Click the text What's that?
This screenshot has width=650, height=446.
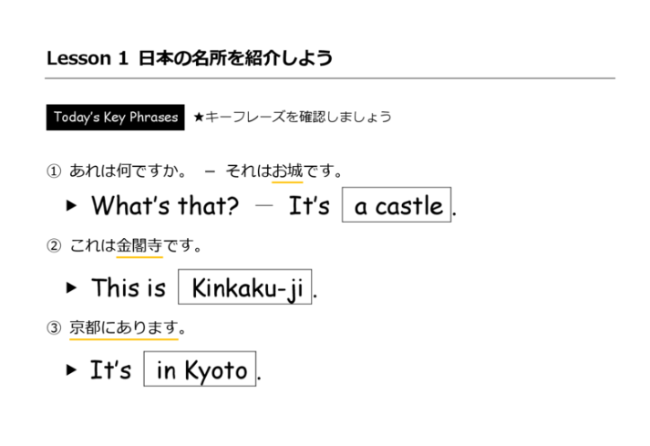coord(164,206)
